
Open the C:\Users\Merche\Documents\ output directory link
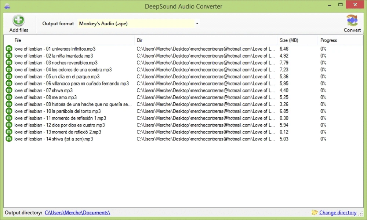click(77, 212)
